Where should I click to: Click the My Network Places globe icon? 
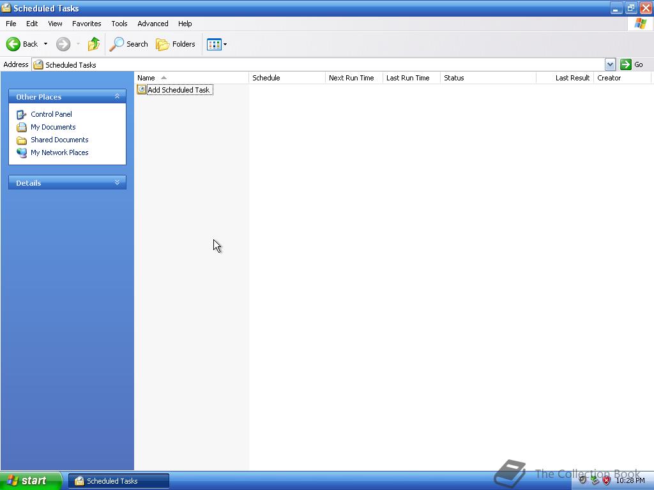click(x=21, y=152)
